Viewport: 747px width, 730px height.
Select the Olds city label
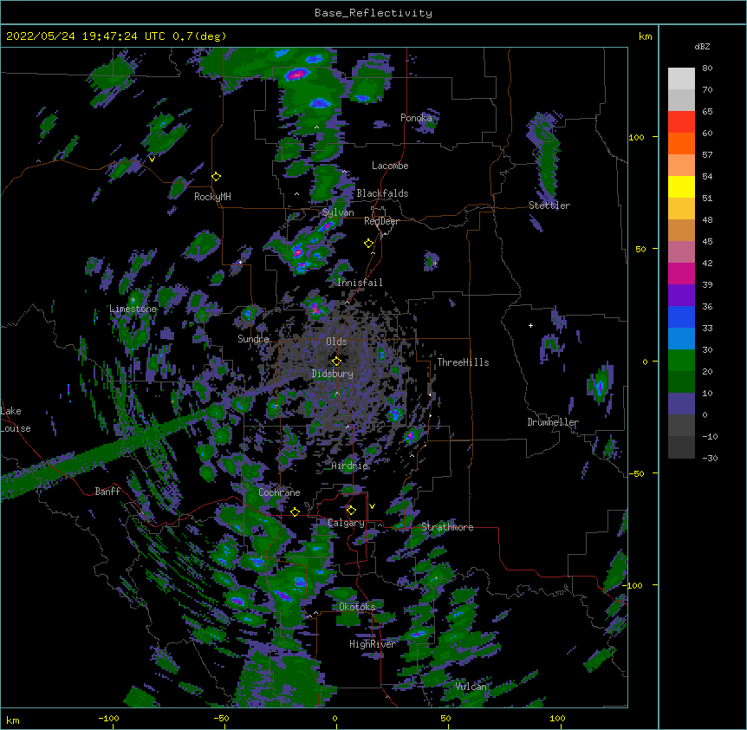[336, 342]
